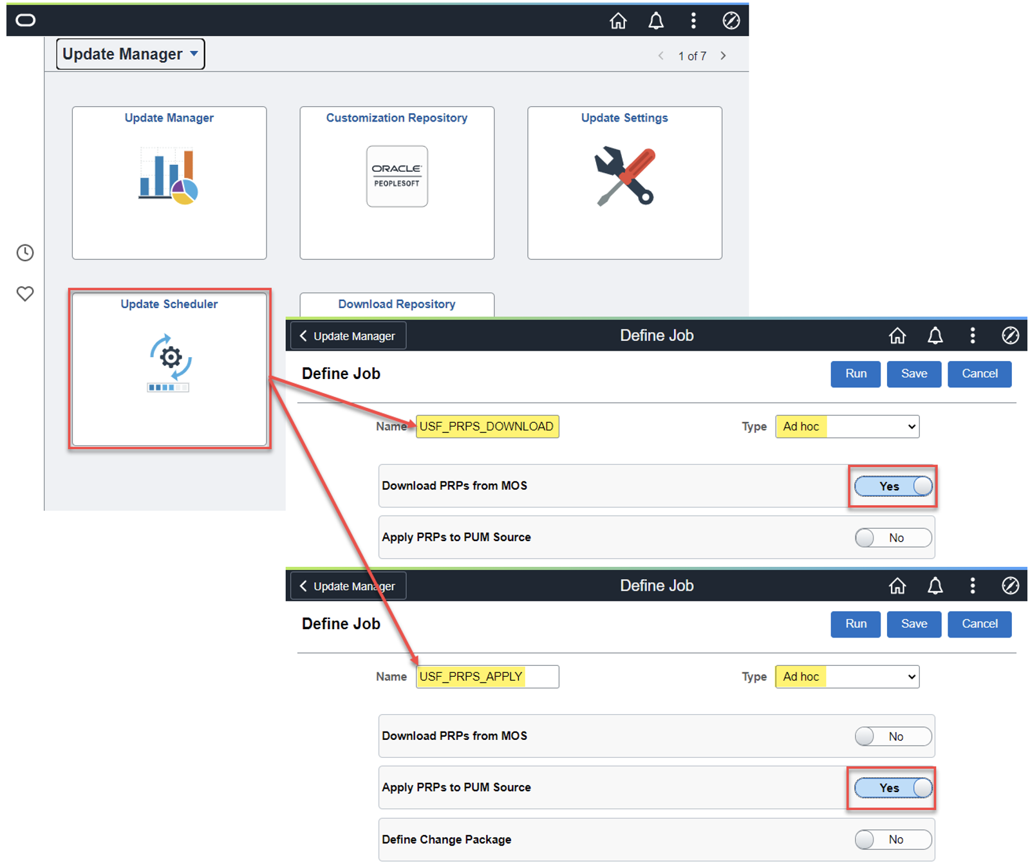The width and height of the screenshot is (1030, 866).
Task: Click Home icon in USF_PRPS_DOWNLOAD Define Job header
Action: tap(897, 336)
